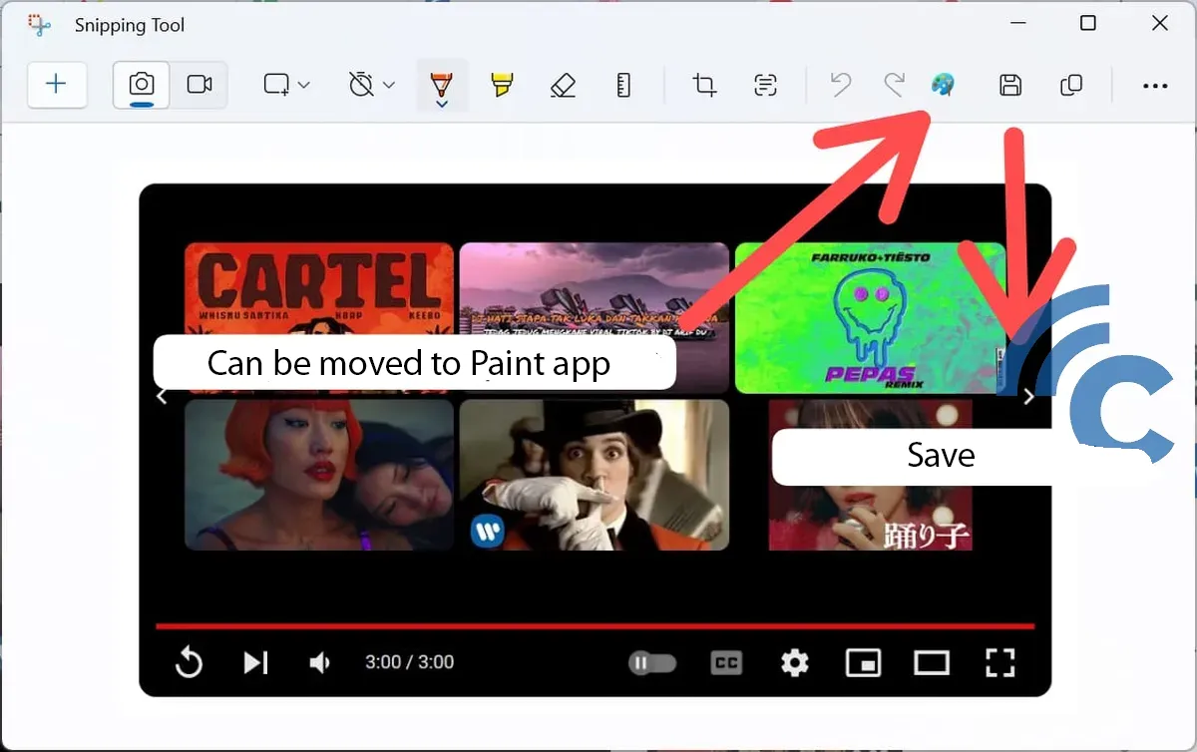Viewport: 1197px width, 752px height.
Task: Undo the last edit
Action: coord(840,85)
